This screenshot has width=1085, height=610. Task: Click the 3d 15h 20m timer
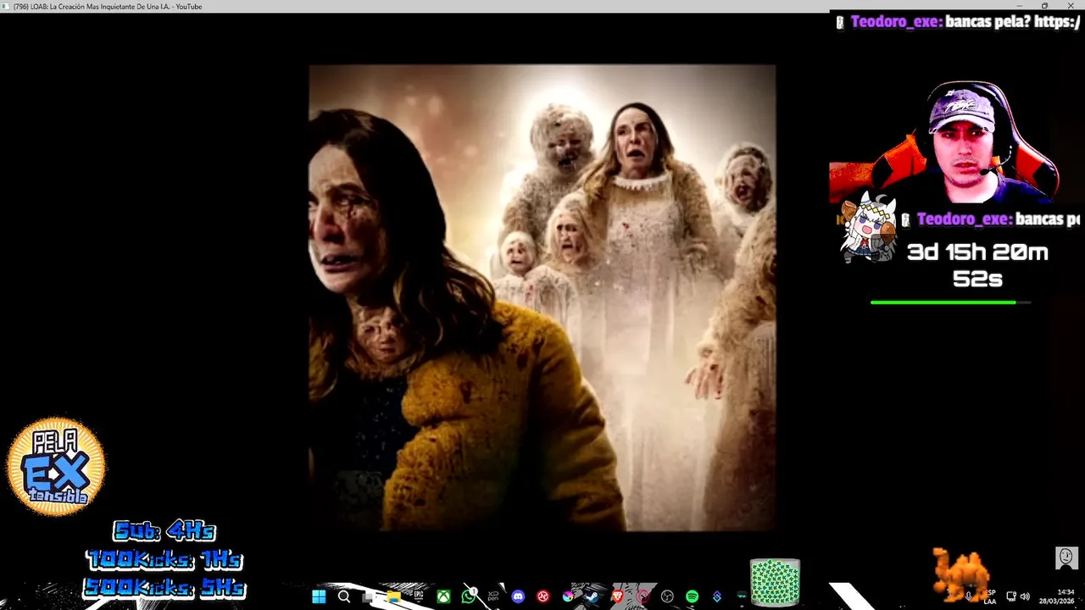coord(977,252)
